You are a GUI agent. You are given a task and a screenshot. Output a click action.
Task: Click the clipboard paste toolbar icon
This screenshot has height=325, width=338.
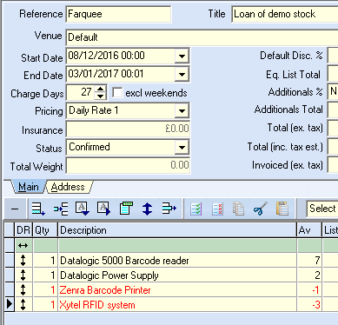click(282, 209)
